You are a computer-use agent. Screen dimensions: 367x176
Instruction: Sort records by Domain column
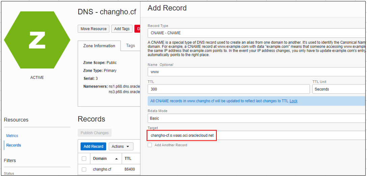pos(105,159)
